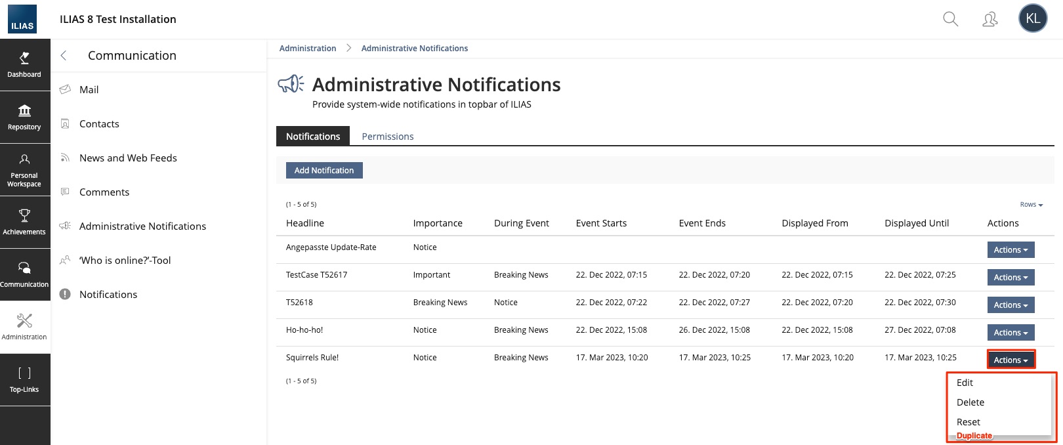Screen dimensions: 1063x445
Task: Open the Dashboard from the main sidebar
Action: click(x=24, y=64)
